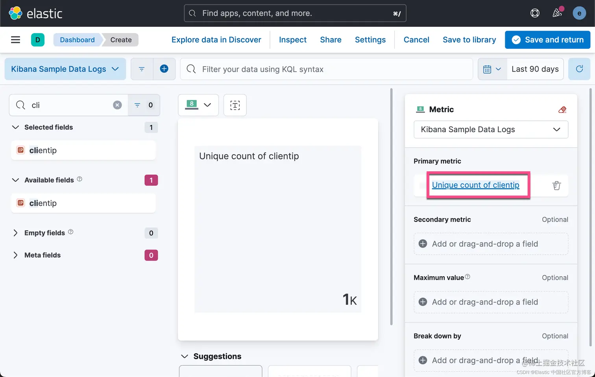Click Explore data in Discover
This screenshot has width=595, height=377.
tap(216, 40)
